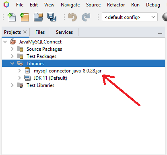Minimize the Projects panel window group
This screenshot has height=155, width=167.
(x=160, y=33)
